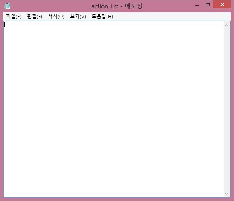Image resolution: width=234 pixels, height=201 pixels.
Task: Minimize the action_list Notepad window
Action: (197, 5)
